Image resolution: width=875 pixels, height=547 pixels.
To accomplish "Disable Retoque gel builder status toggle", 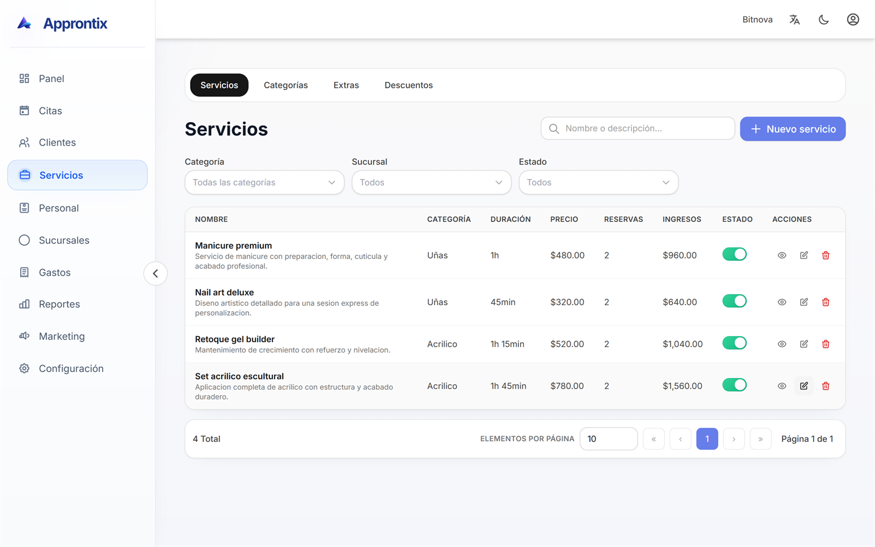I will click(734, 343).
